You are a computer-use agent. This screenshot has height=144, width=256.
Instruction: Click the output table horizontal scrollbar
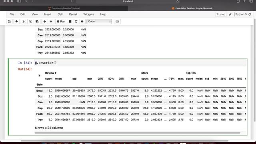click(138, 133)
